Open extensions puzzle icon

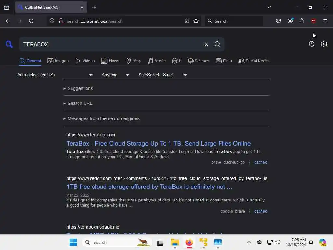click(x=302, y=21)
